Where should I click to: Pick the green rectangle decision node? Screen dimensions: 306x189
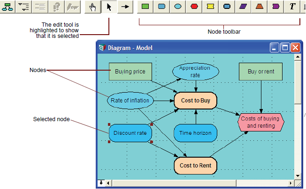point(145,7)
